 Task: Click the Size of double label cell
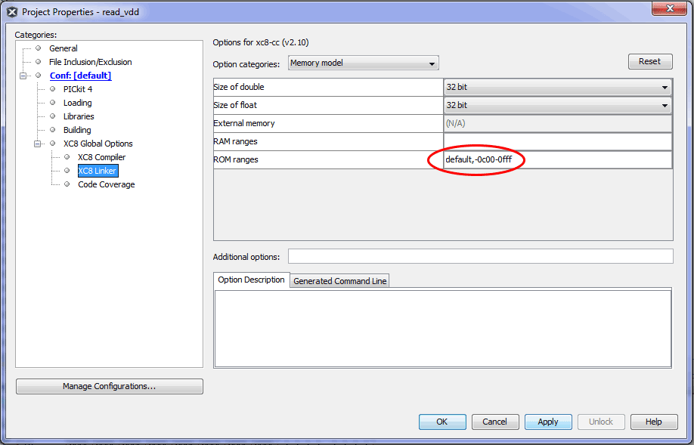pyautogui.click(x=328, y=87)
